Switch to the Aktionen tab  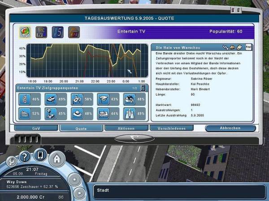tap(126, 128)
